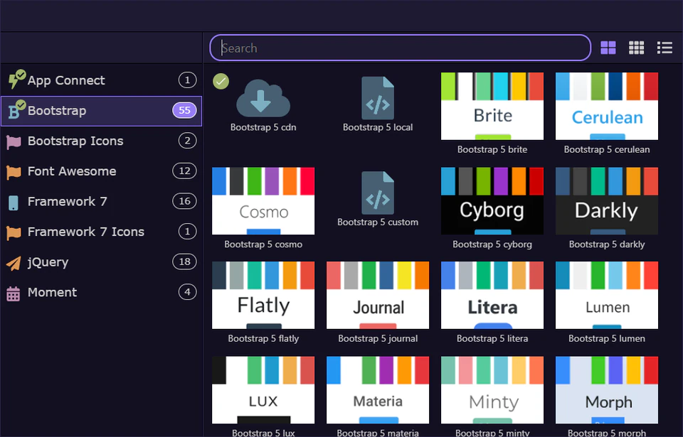Click the green checkmark on Bootstrap 5 cdn

(x=221, y=82)
